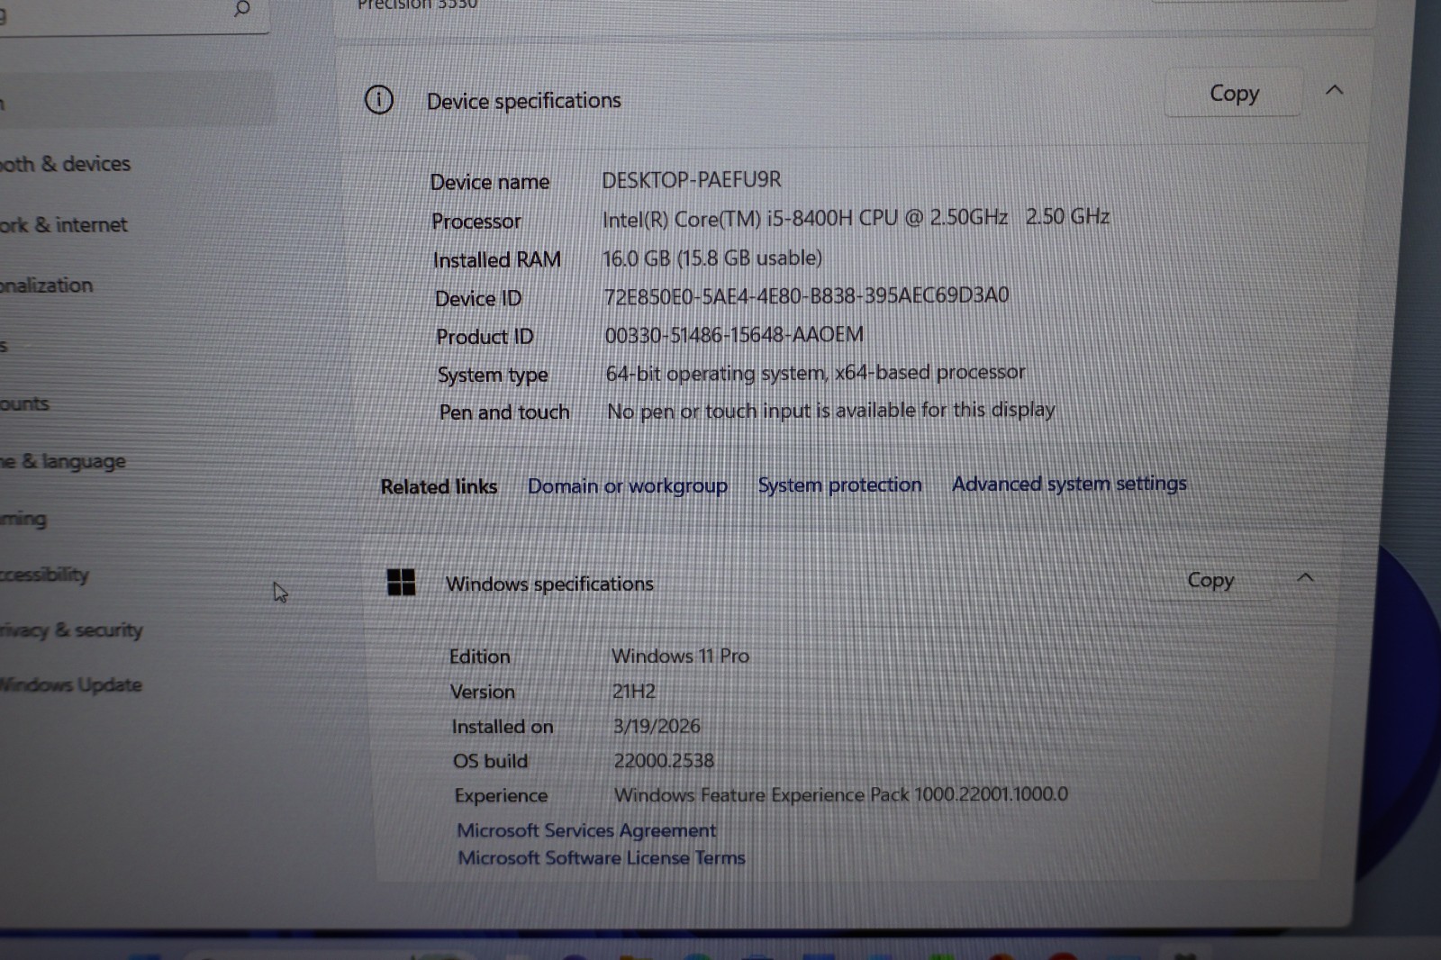The height and width of the screenshot is (960, 1441).
Task: Select Product ID 00330-51486-15648-AAOEM
Action: (x=734, y=335)
